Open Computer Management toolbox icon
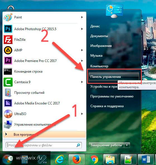The width and height of the screenshot is (156, 165). (x=8, y=125)
